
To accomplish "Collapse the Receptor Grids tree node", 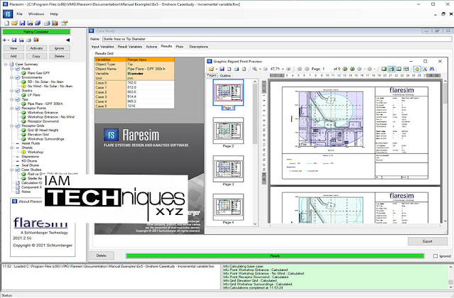I will coord(12,126).
